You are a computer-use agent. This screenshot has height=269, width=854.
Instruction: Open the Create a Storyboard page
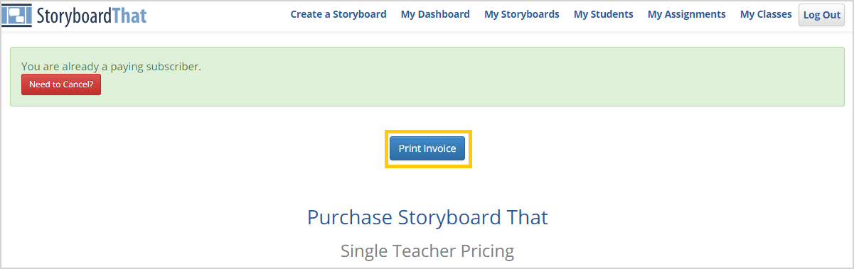[338, 14]
